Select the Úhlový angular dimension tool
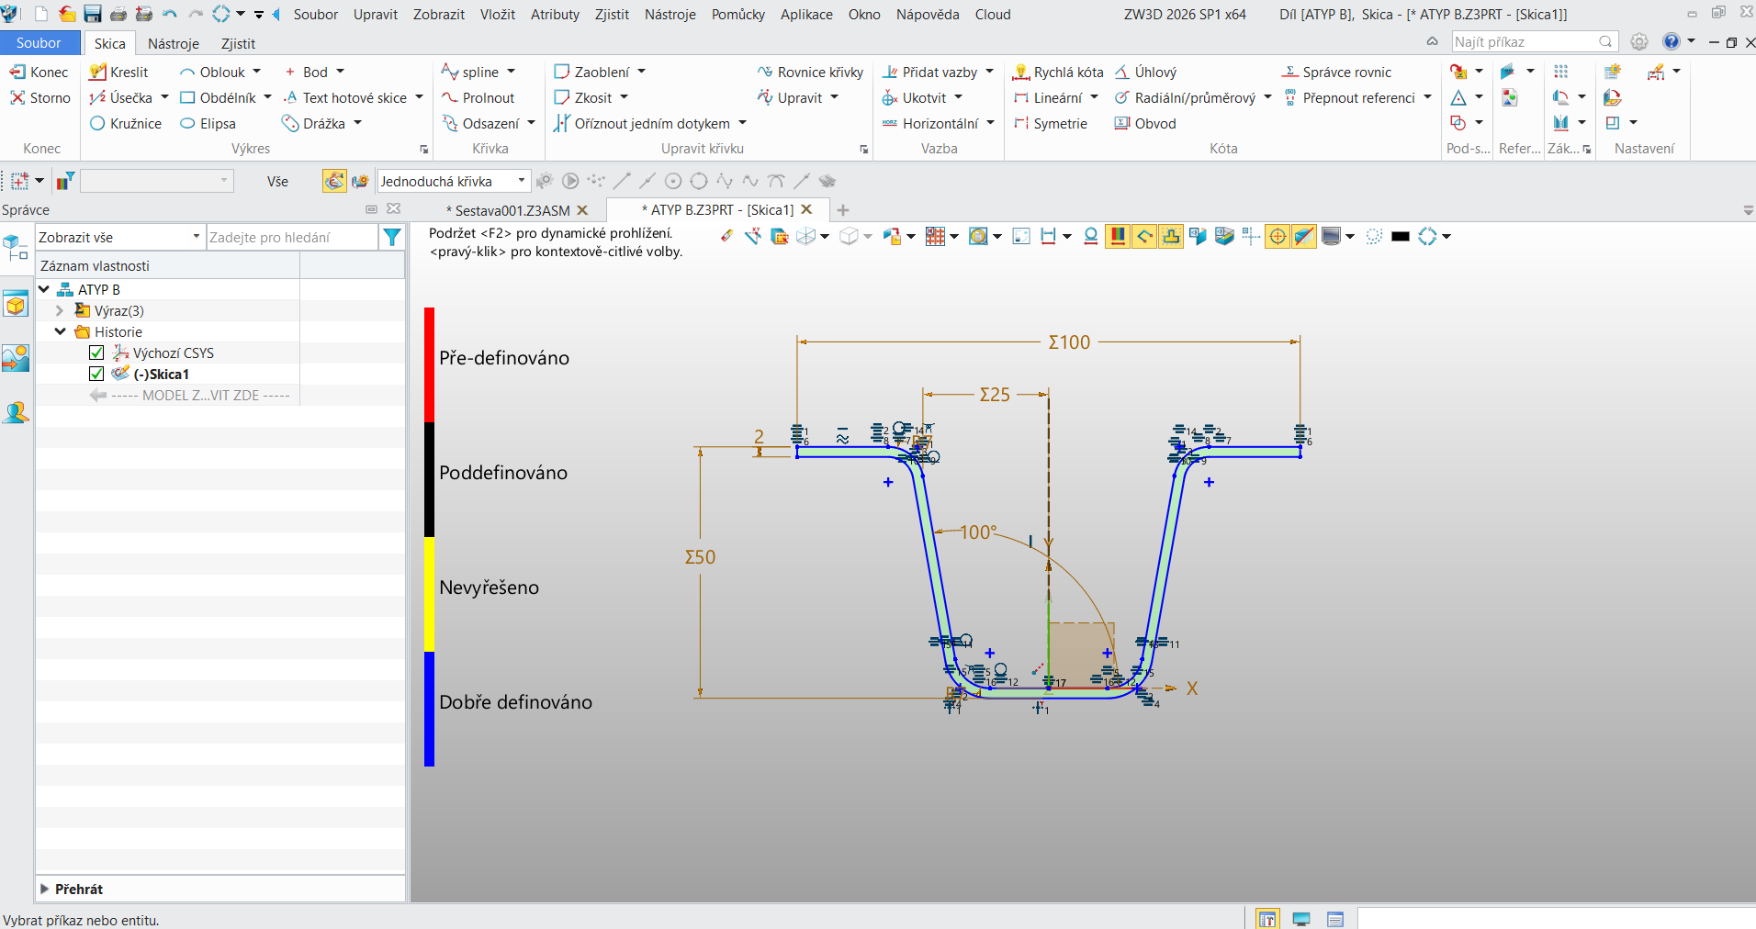1756x929 pixels. [x=1145, y=72]
